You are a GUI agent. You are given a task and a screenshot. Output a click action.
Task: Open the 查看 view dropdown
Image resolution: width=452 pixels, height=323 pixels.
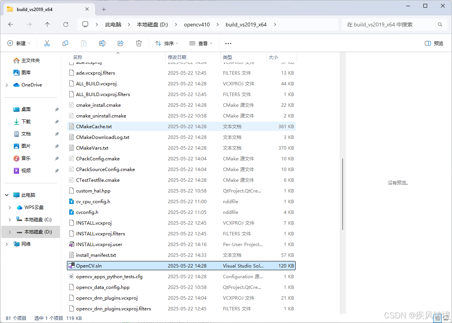pyautogui.click(x=201, y=43)
